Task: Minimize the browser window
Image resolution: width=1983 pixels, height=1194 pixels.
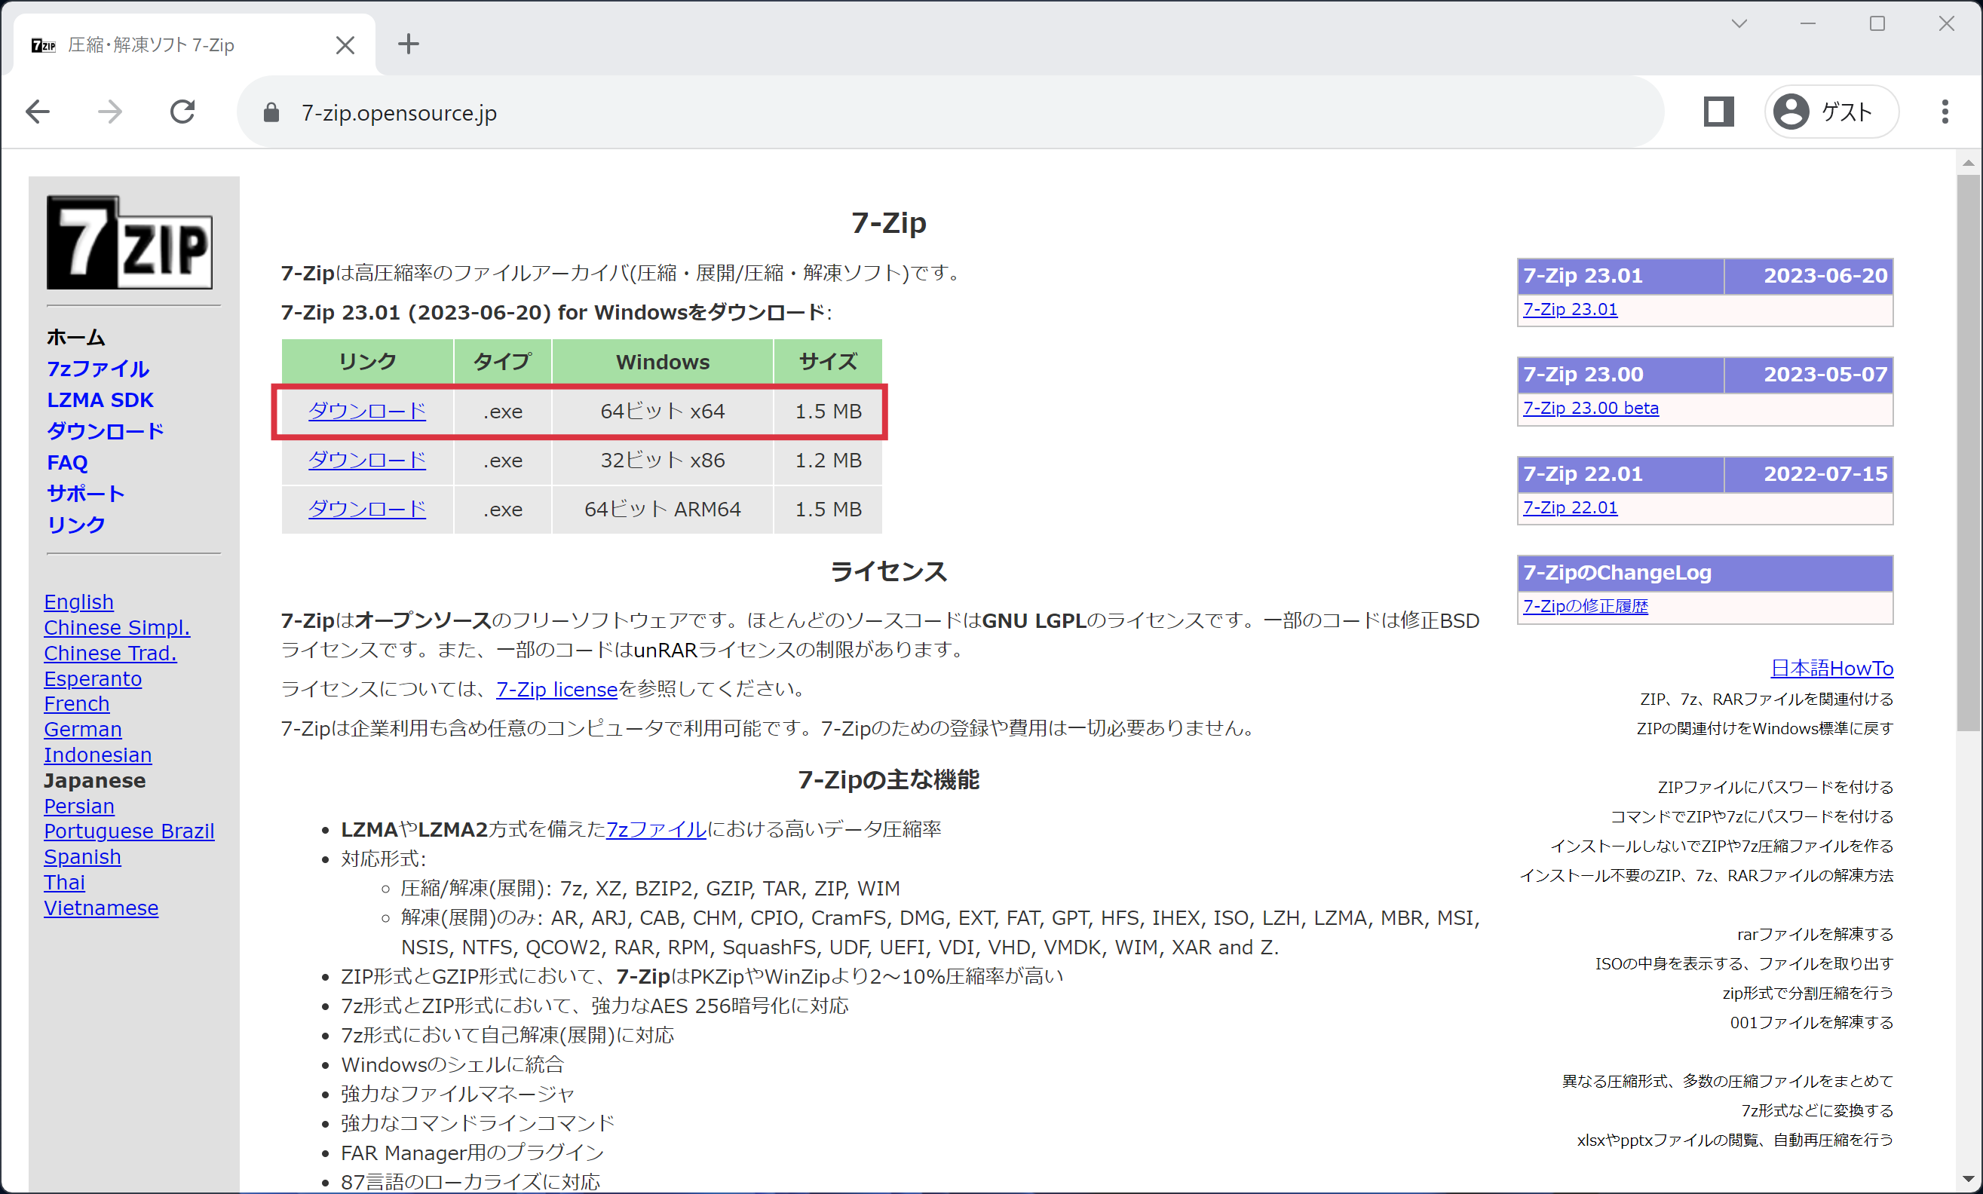Action: 1808,23
